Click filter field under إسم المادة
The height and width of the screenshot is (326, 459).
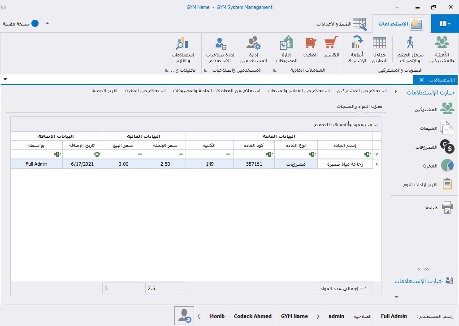(345, 154)
